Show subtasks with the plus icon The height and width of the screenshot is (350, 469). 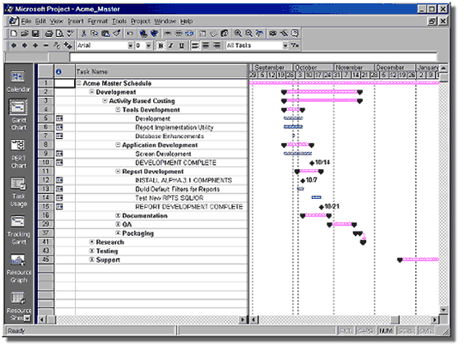[x=35, y=45]
